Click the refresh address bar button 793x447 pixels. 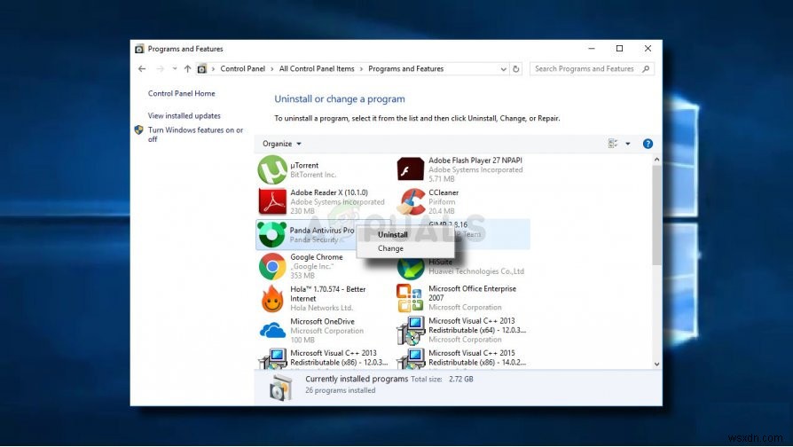click(x=516, y=69)
